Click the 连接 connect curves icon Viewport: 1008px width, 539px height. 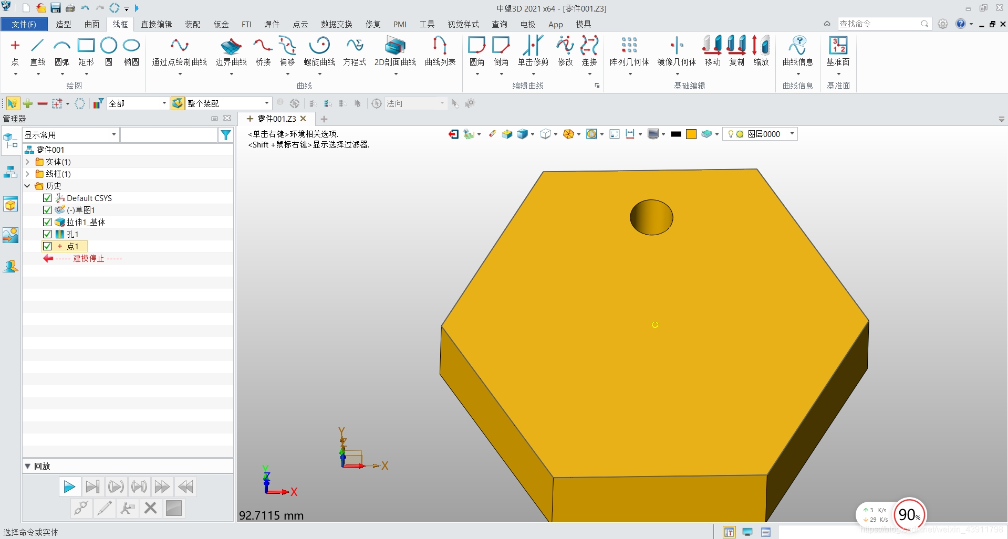[x=589, y=46]
